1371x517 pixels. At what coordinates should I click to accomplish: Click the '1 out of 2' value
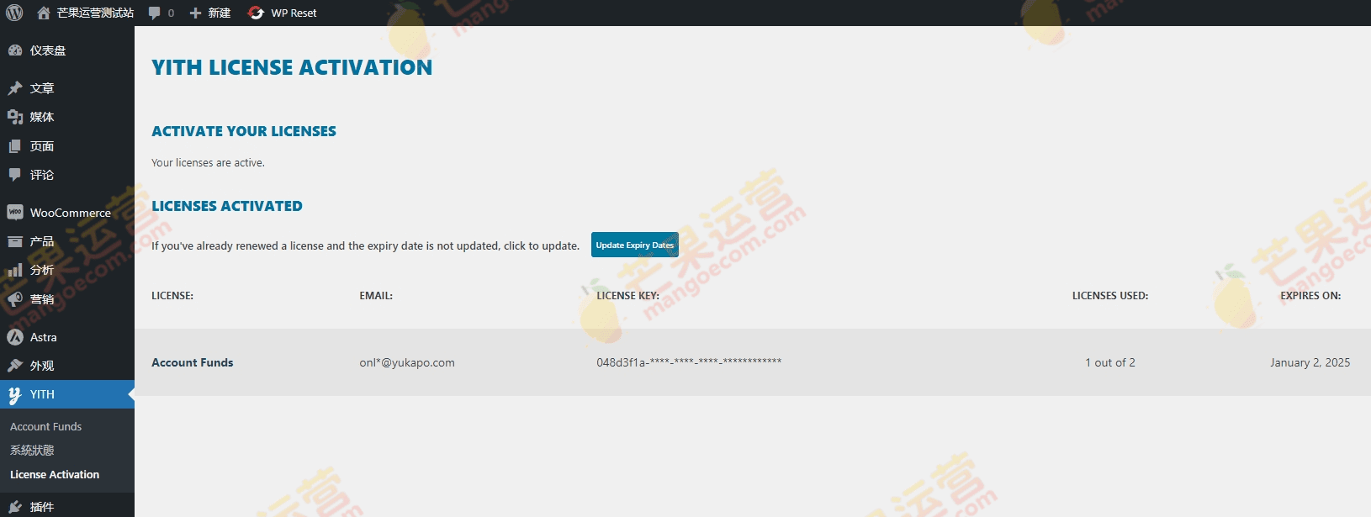(1110, 362)
